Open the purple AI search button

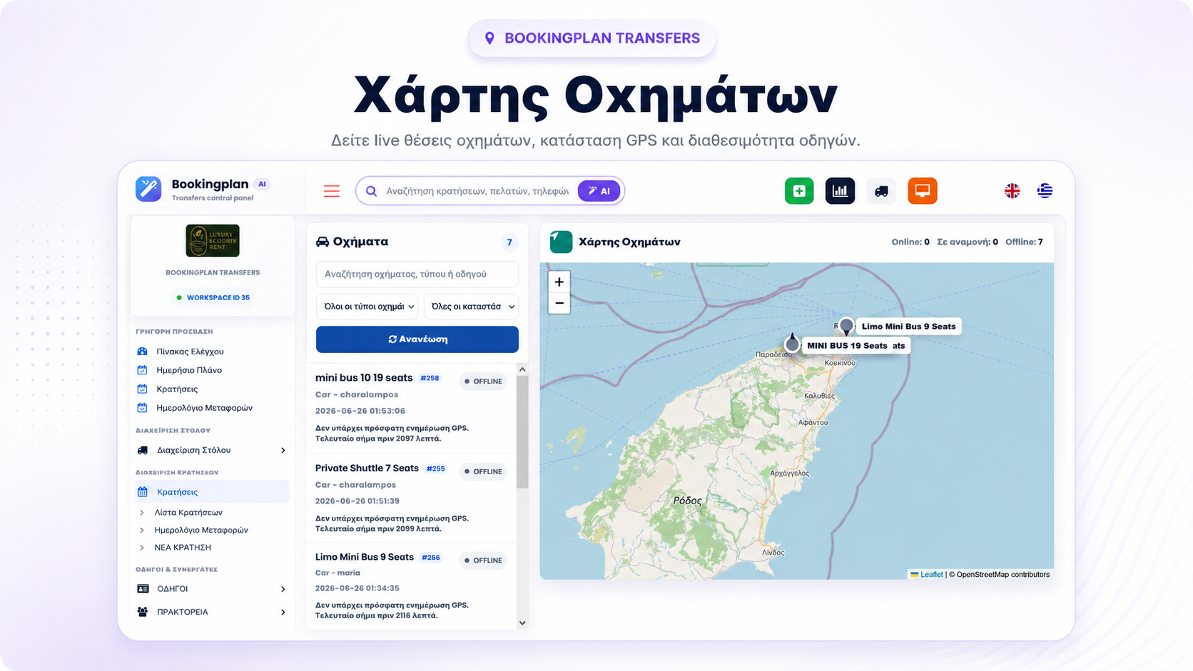click(x=599, y=191)
